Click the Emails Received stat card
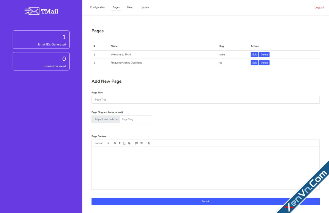This screenshot has height=213, width=329. coord(41,61)
